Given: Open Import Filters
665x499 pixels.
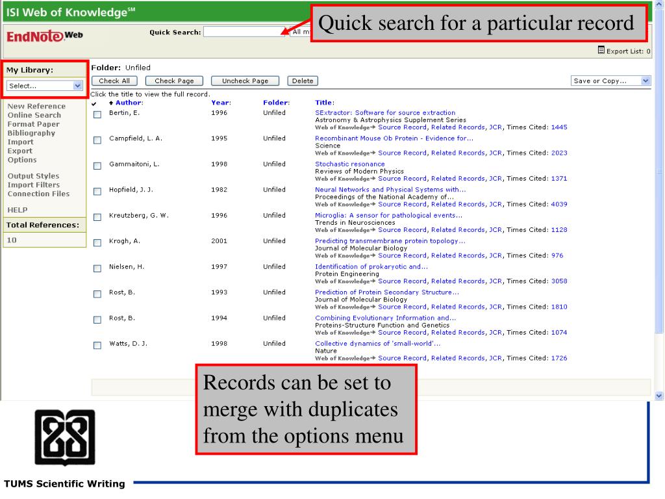Looking at the screenshot, I should click(x=34, y=185).
